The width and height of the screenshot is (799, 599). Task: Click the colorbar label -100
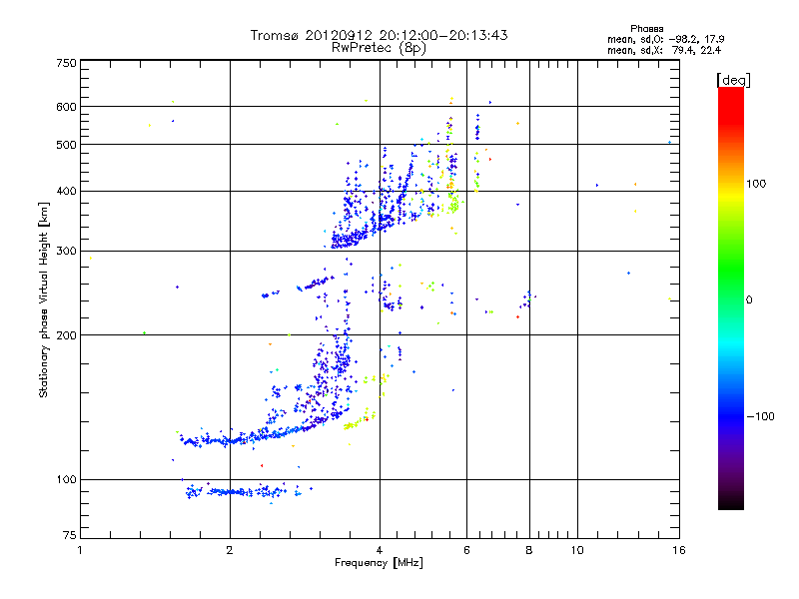pyautogui.click(x=761, y=416)
